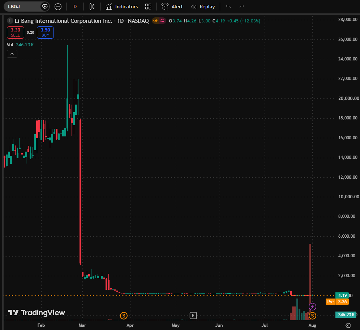Open the earnings marker E near May
Screen dimensions: 360x330
pos(193,316)
